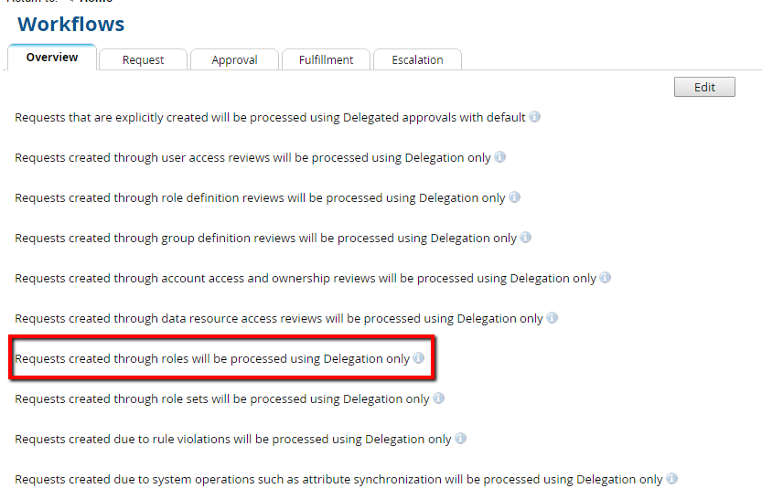Switch to the Approval tab
The height and width of the screenshot is (499, 762).
point(234,60)
